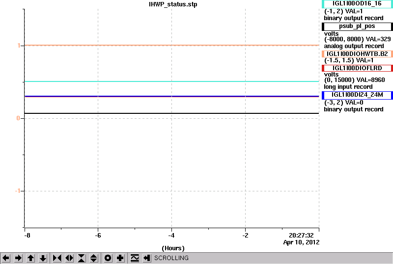393x264 pixels.
Task: Click the plus-sign toolbar icon
Action: 120,258
